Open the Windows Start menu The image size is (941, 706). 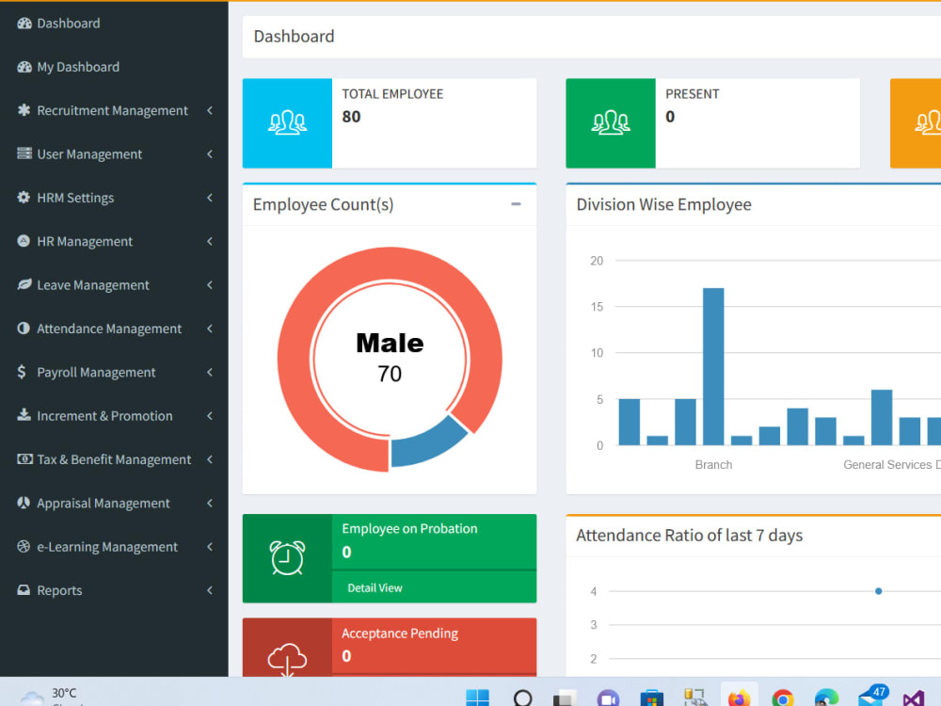click(x=478, y=698)
